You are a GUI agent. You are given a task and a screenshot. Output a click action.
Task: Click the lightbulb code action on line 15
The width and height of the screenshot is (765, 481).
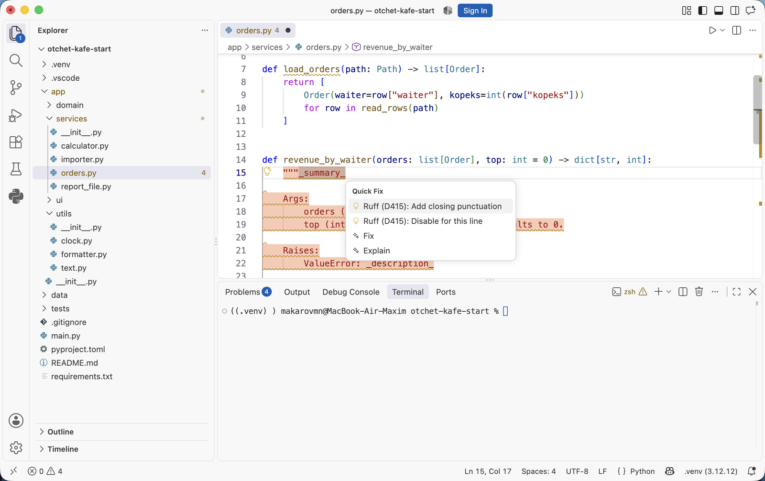point(268,172)
